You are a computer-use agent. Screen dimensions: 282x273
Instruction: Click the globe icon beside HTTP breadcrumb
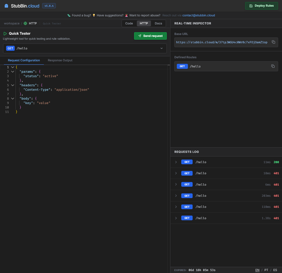point(25,23)
